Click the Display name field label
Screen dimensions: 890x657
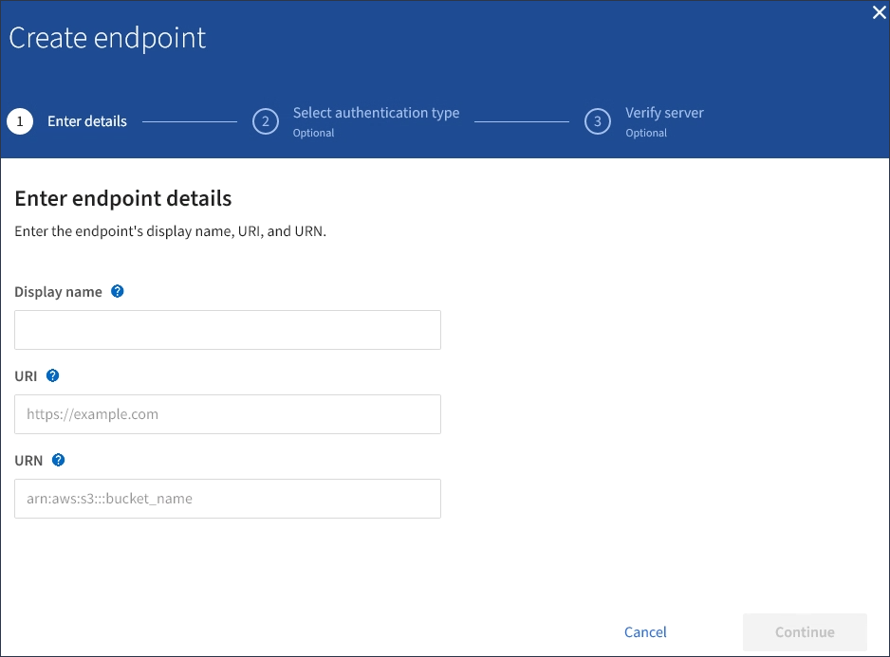tap(59, 292)
